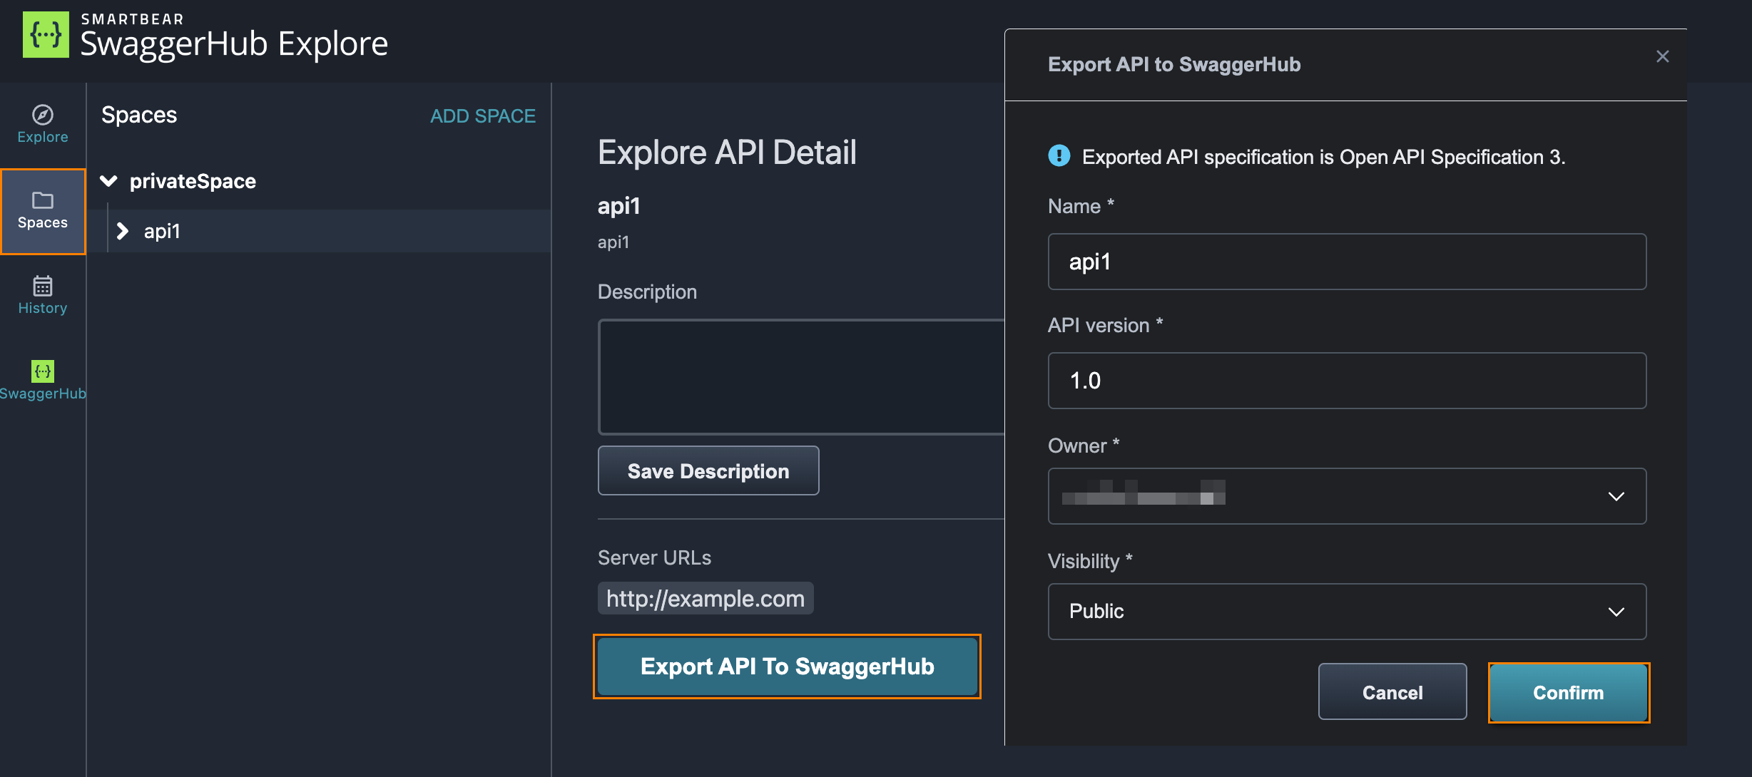The width and height of the screenshot is (1752, 777).
Task: Click the SmartBear SwaggerHub Explore logo
Action: tap(205, 34)
